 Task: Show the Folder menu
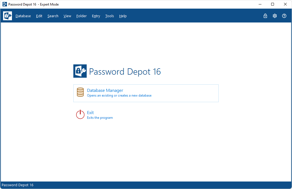(81, 16)
